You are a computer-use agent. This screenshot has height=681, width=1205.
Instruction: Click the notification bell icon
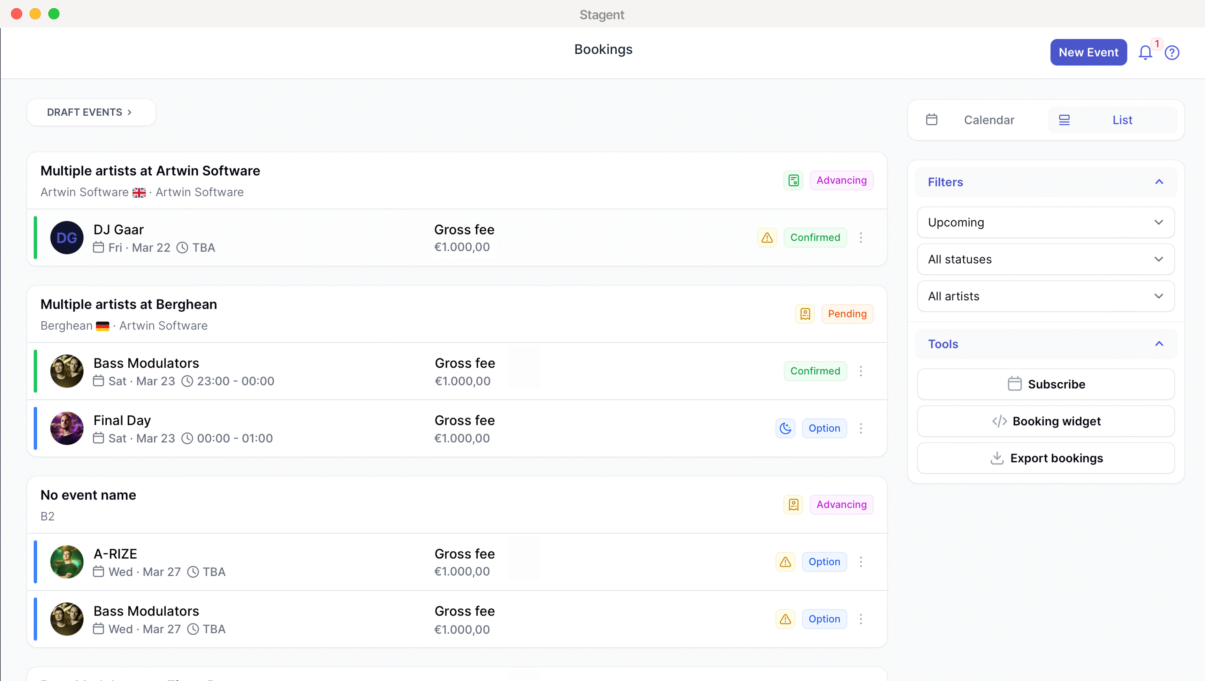tap(1145, 52)
